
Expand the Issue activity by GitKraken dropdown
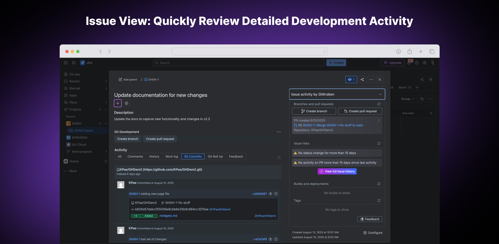coord(337,94)
